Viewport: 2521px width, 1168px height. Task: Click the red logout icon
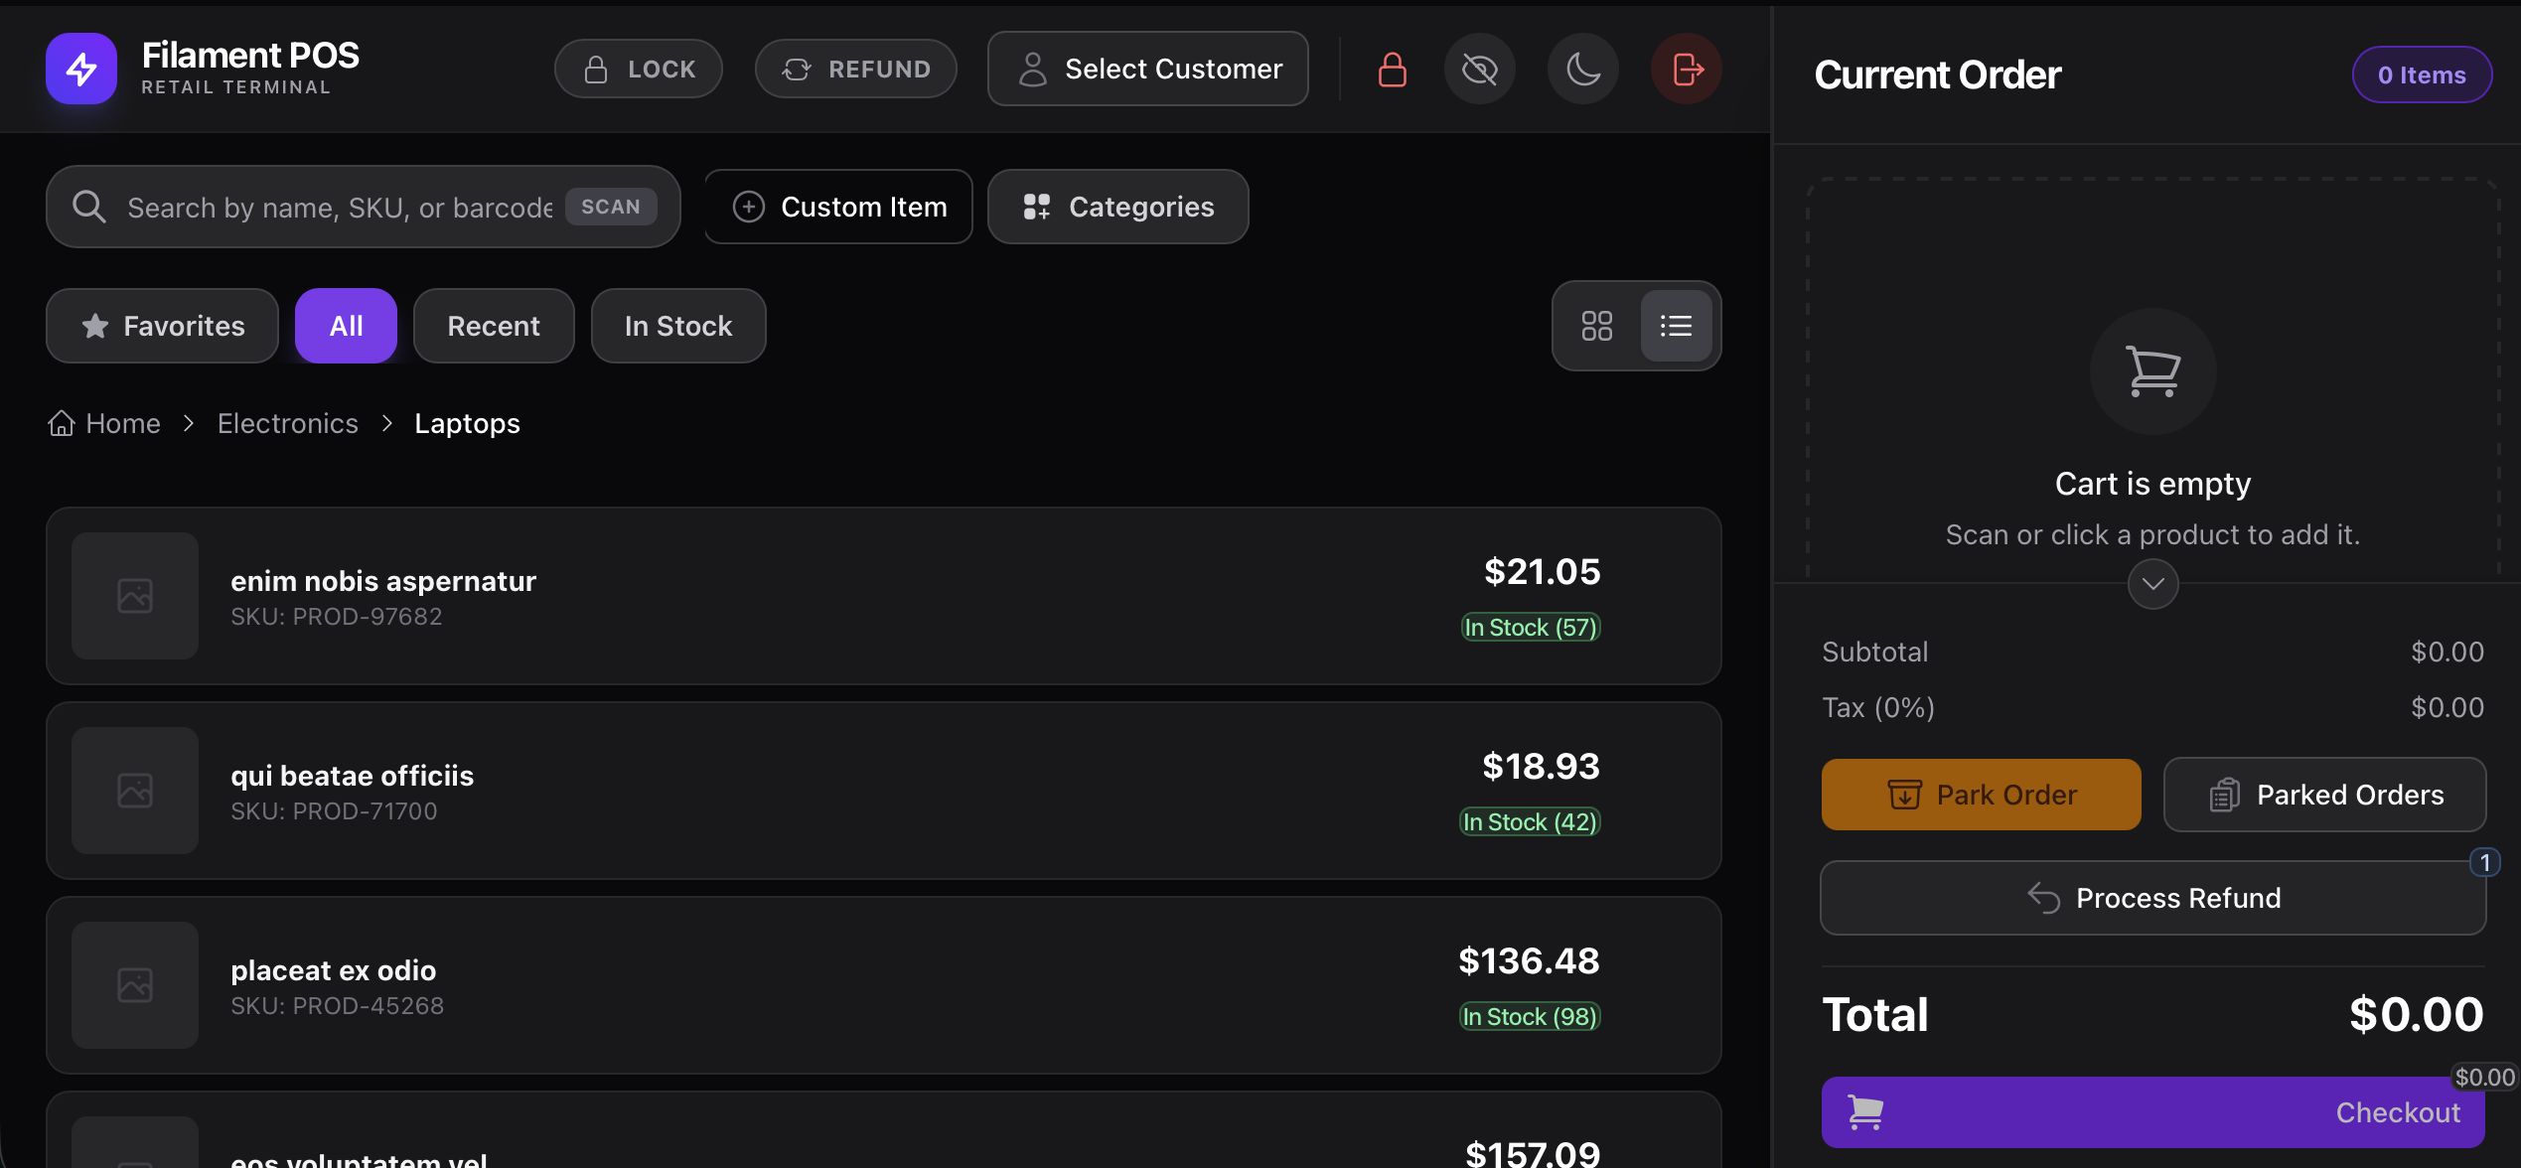click(1687, 70)
